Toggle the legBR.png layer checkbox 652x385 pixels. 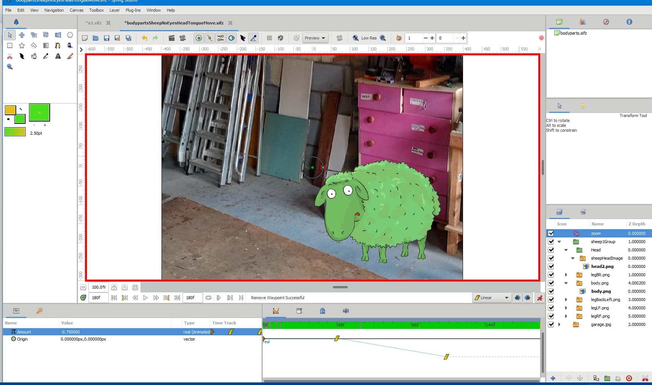click(x=551, y=275)
